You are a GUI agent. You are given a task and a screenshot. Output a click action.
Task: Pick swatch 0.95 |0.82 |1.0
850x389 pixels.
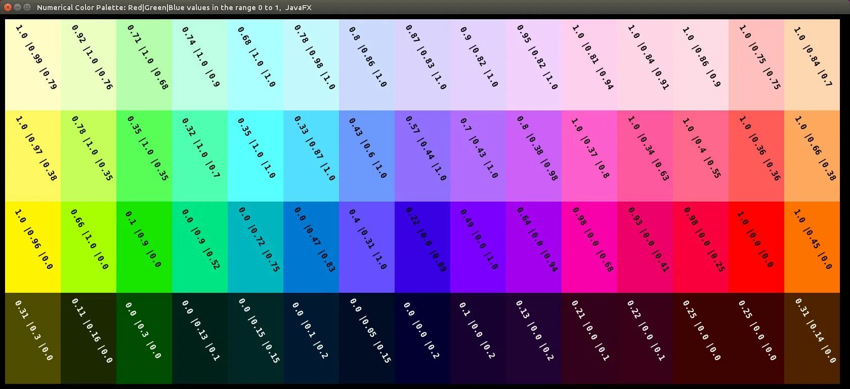click(x=534, y=65)
